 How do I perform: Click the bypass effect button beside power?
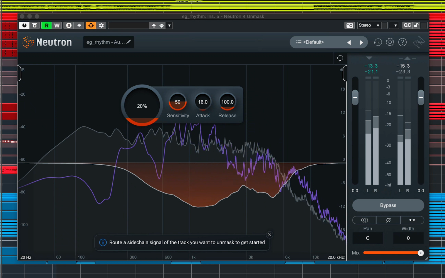pos(35,25)
